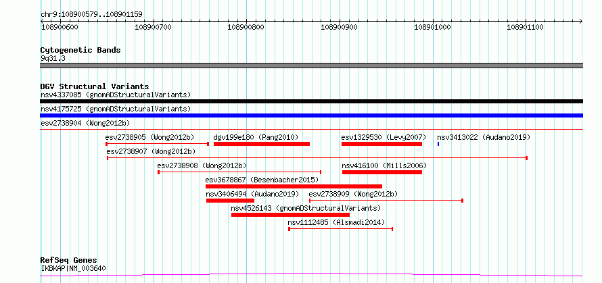
Task: Click the esv2738904 (Wong2012b) label
Action: (85, 123)
